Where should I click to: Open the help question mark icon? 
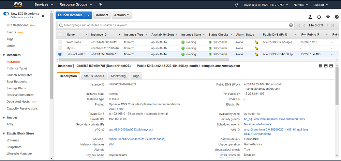tap(337, 17)
